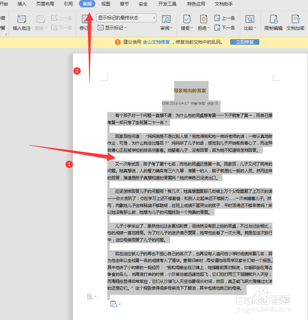
Task: Open the 金山文档修复 link
Action: coord(156,42)
